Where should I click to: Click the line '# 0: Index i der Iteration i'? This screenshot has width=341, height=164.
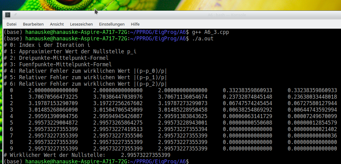47,45
